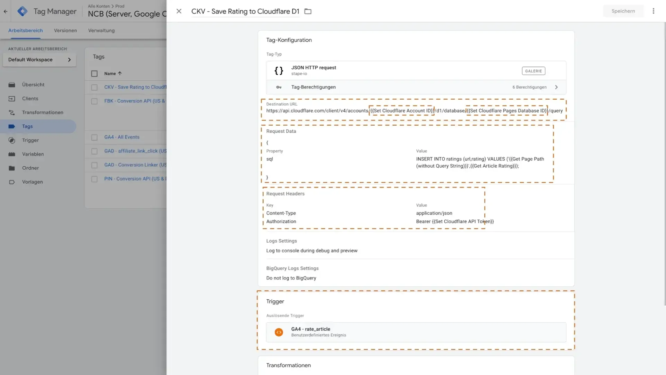Open the Default Workspace selector
666x375 pixels.
(x=39, y=60)
